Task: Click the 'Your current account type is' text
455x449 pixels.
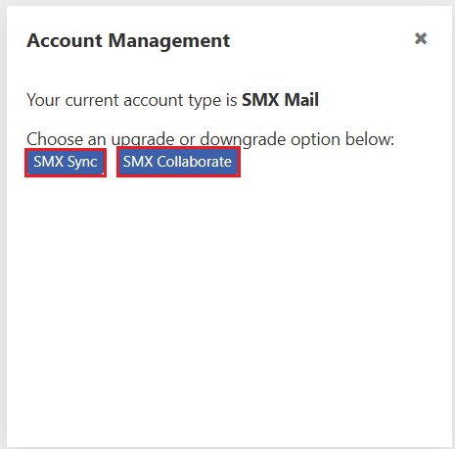Action: click(x=132, y=100)
